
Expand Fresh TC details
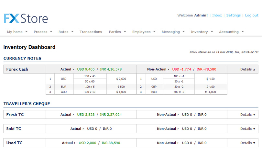pyautogui.click(x=247, y=115)
